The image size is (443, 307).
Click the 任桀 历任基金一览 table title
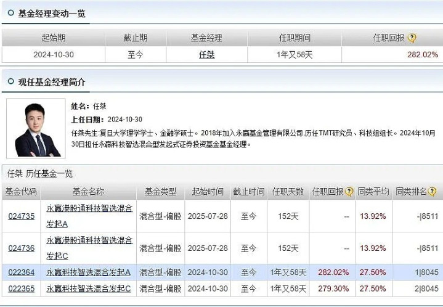[40, 174]
